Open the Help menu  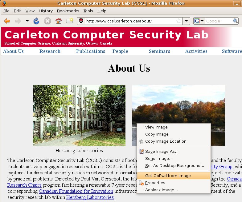point(102,11)
